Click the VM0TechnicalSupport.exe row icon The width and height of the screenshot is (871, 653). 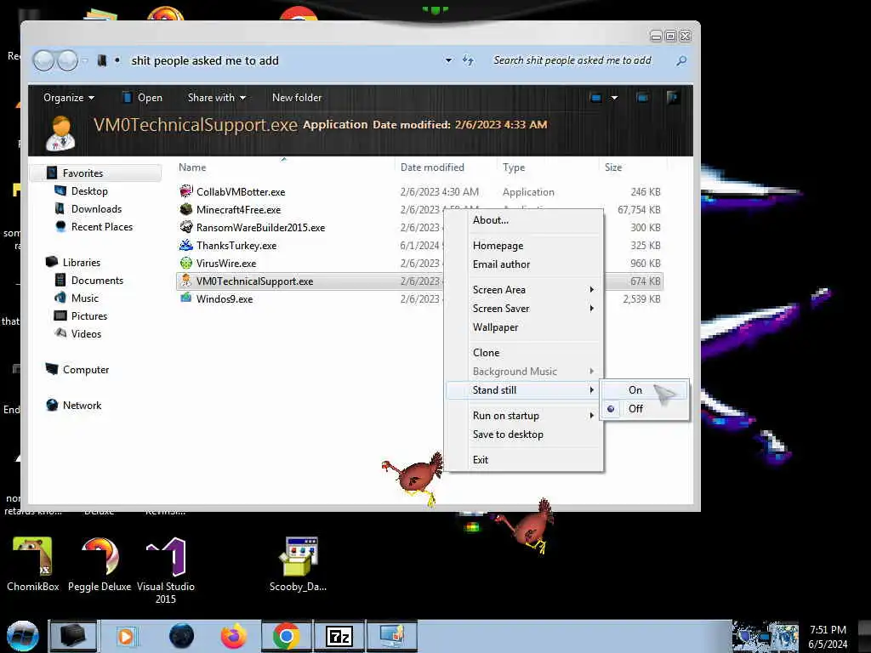pyautogui.click(x=186, y=281)
